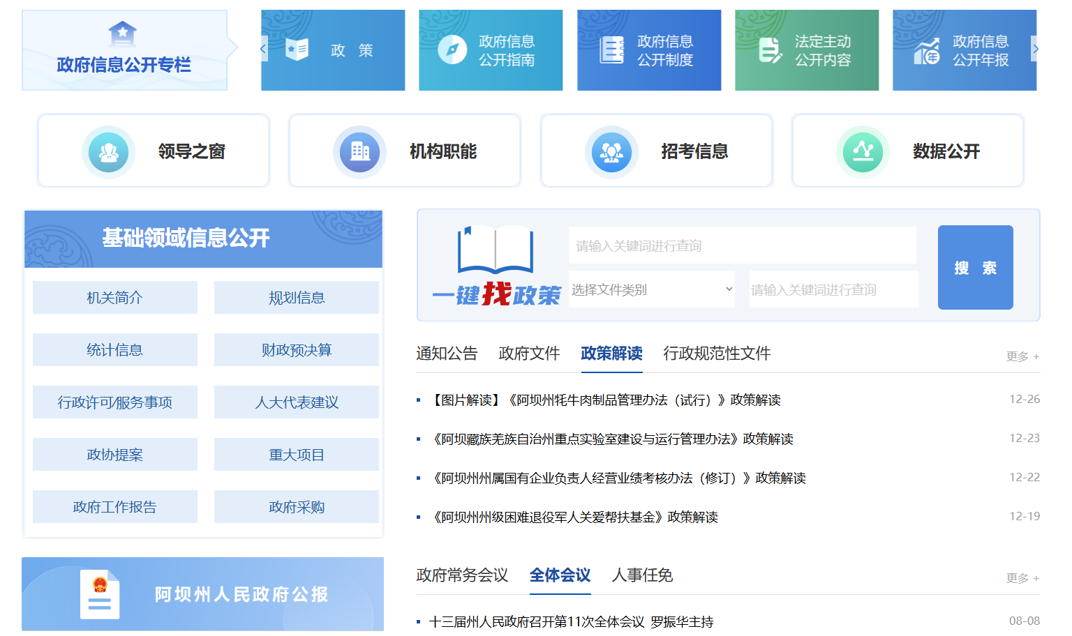Screen dimensions: 1072x636
Task: Open 政府信息公开年报 card
Action: 965,50
